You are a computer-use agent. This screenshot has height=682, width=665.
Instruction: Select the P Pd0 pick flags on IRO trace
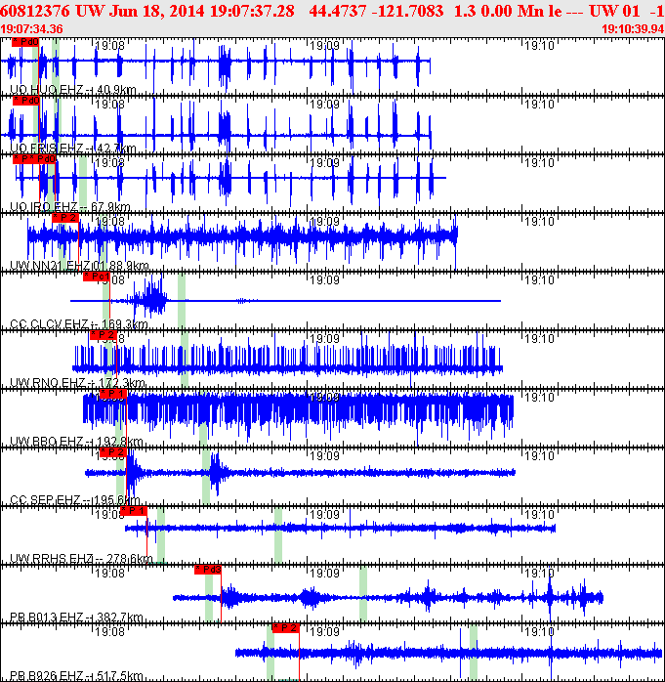coord(34,159)
